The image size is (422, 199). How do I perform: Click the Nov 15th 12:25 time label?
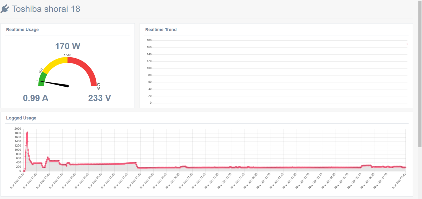pyautogui.click(x=17, y=181)
